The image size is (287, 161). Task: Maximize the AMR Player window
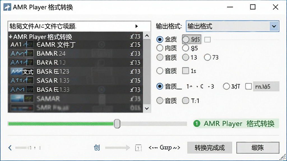[x=253, y=7]
